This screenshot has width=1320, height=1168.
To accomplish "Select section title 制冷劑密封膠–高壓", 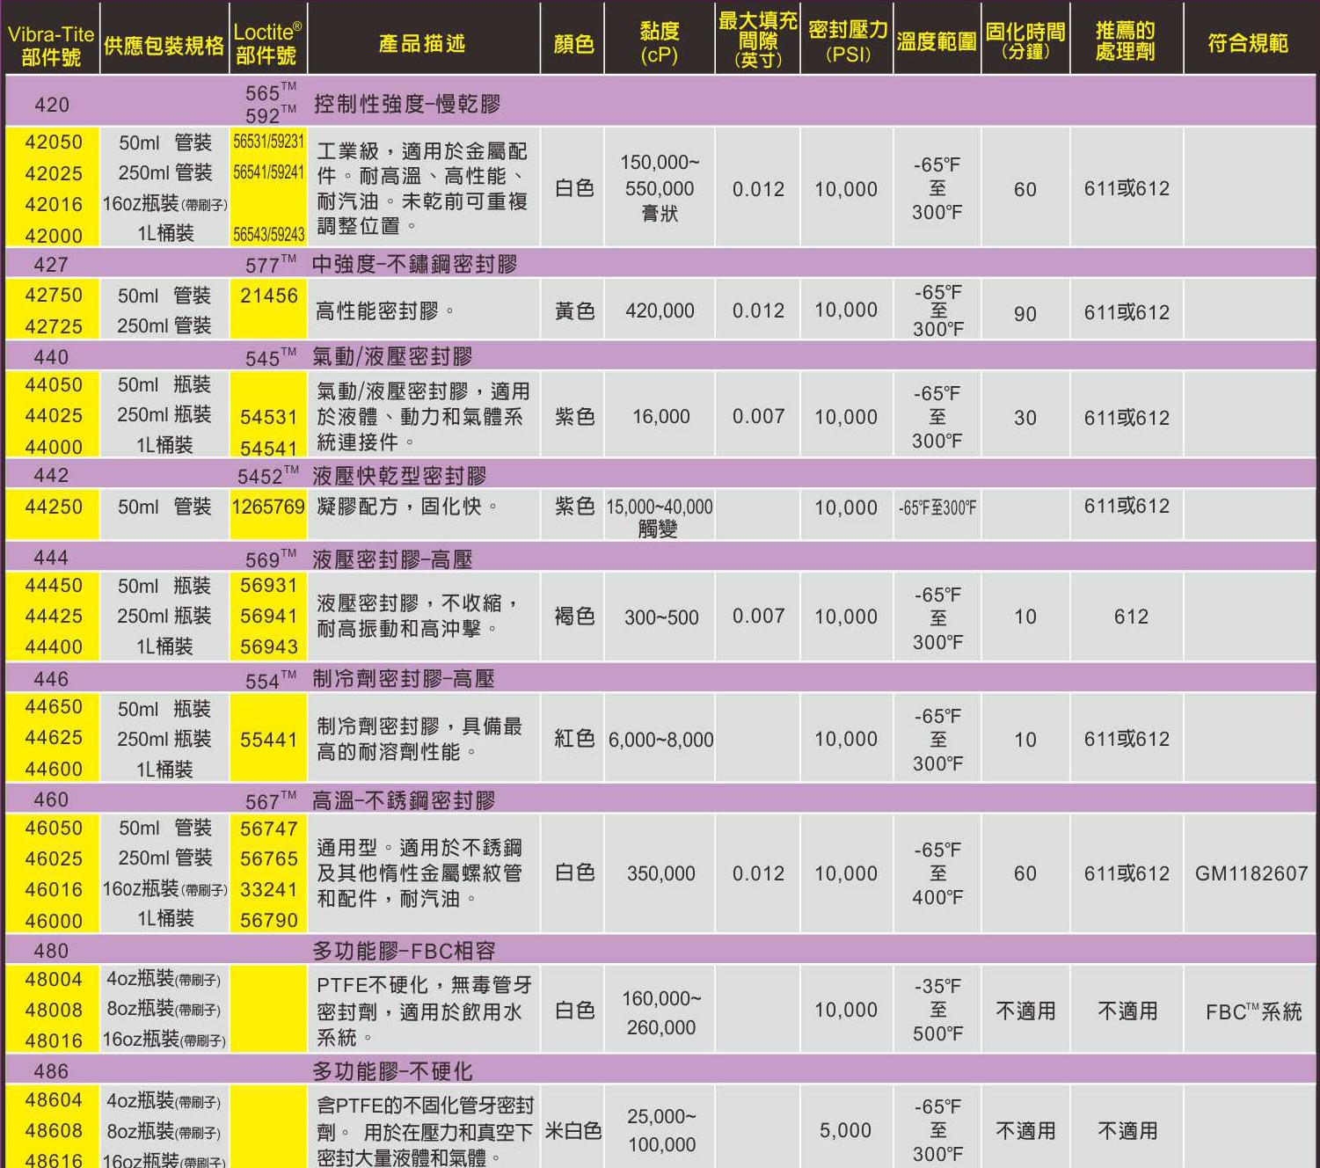I will (x=404, y=679).
